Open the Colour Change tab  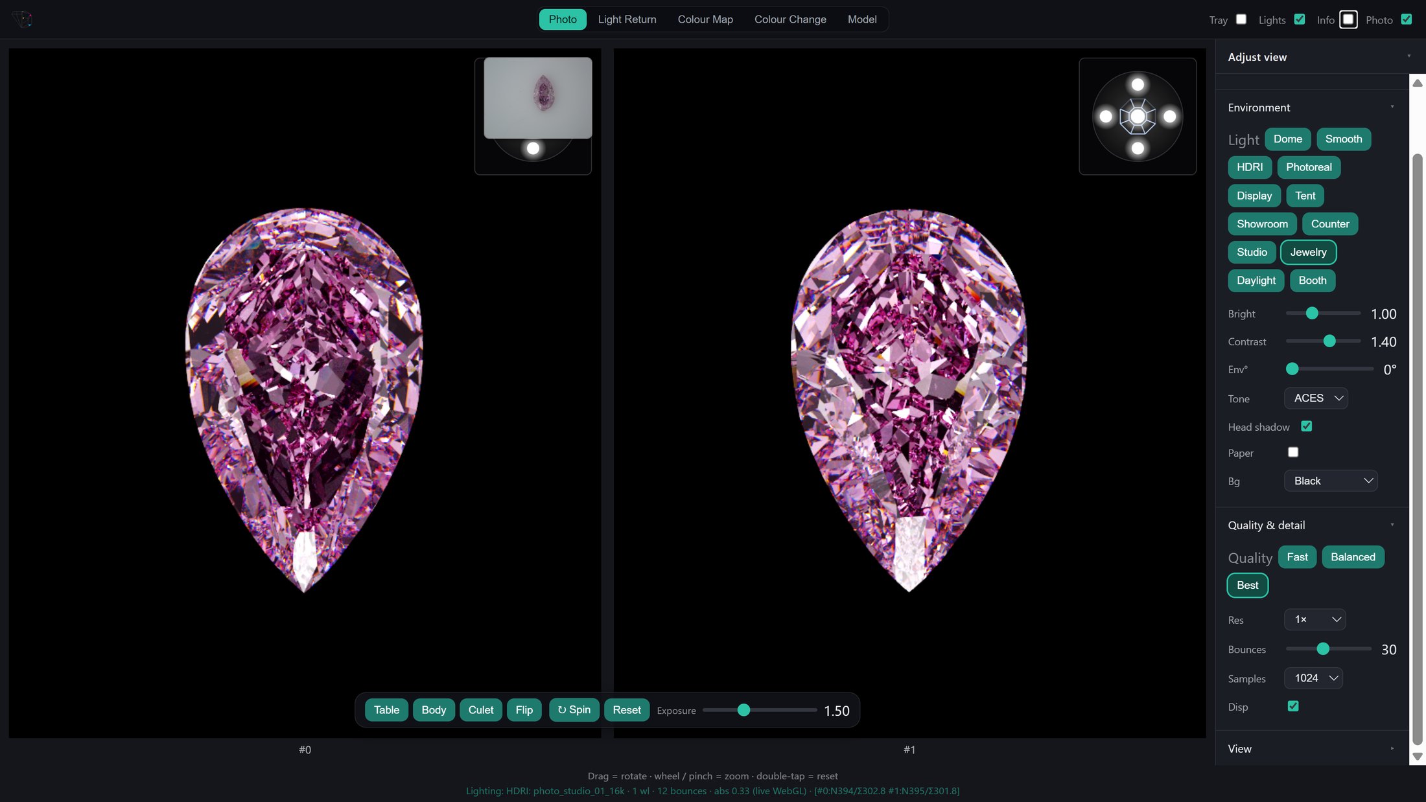790,19
